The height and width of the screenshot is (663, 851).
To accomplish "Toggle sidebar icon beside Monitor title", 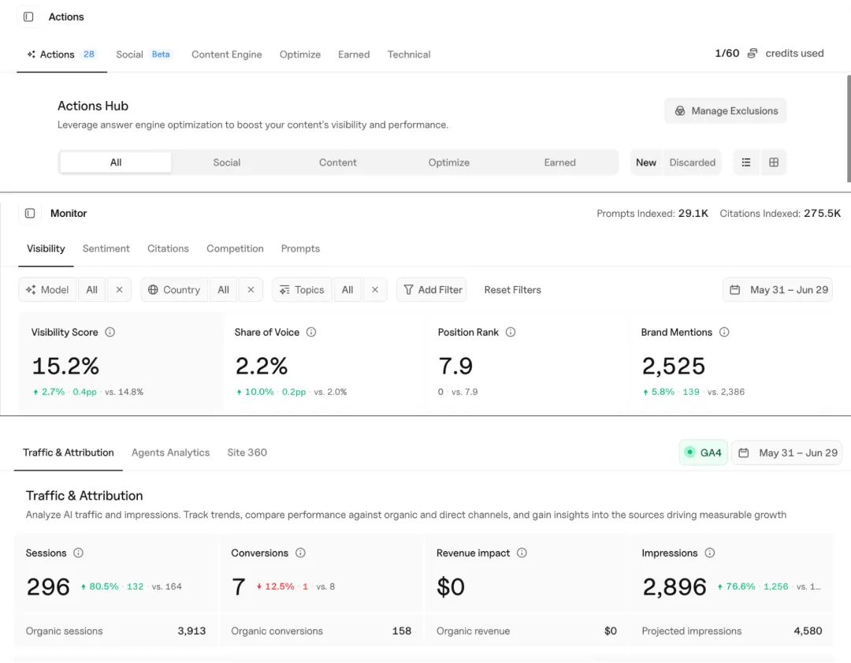I will tap(30, 214).
